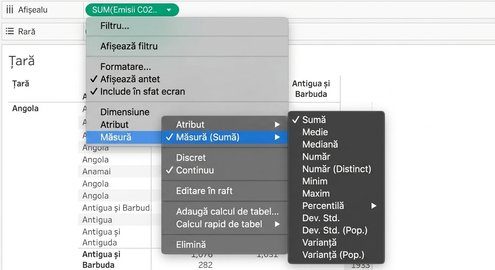The width and height of the screenshot is (495, 270).
Task: Click the Rară shelf rows icon
Action: [10, 32]
